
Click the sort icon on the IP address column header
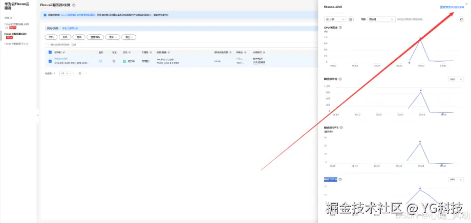click(245, 53)
